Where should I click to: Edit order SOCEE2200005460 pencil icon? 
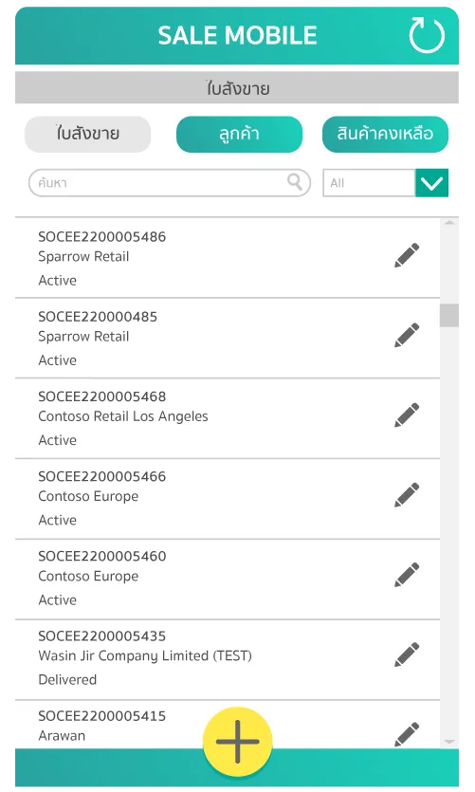[407, 574]
